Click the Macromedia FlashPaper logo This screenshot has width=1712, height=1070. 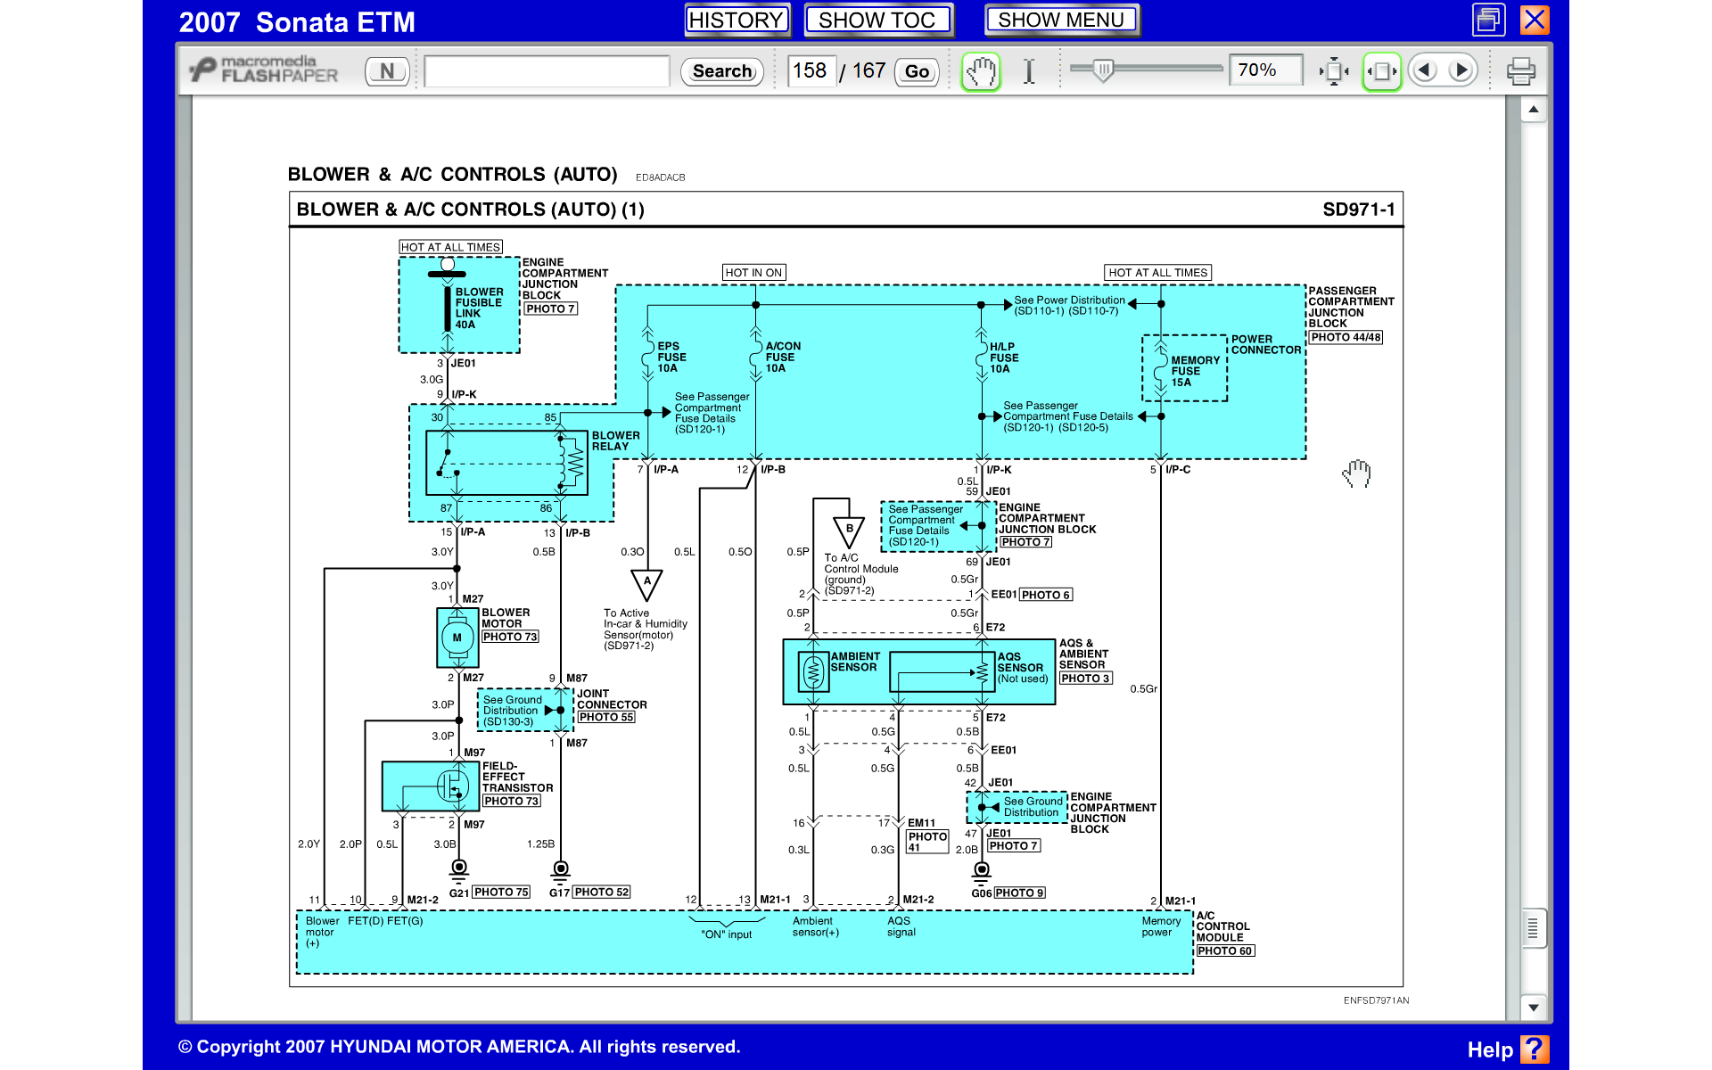tap(265, 70)
